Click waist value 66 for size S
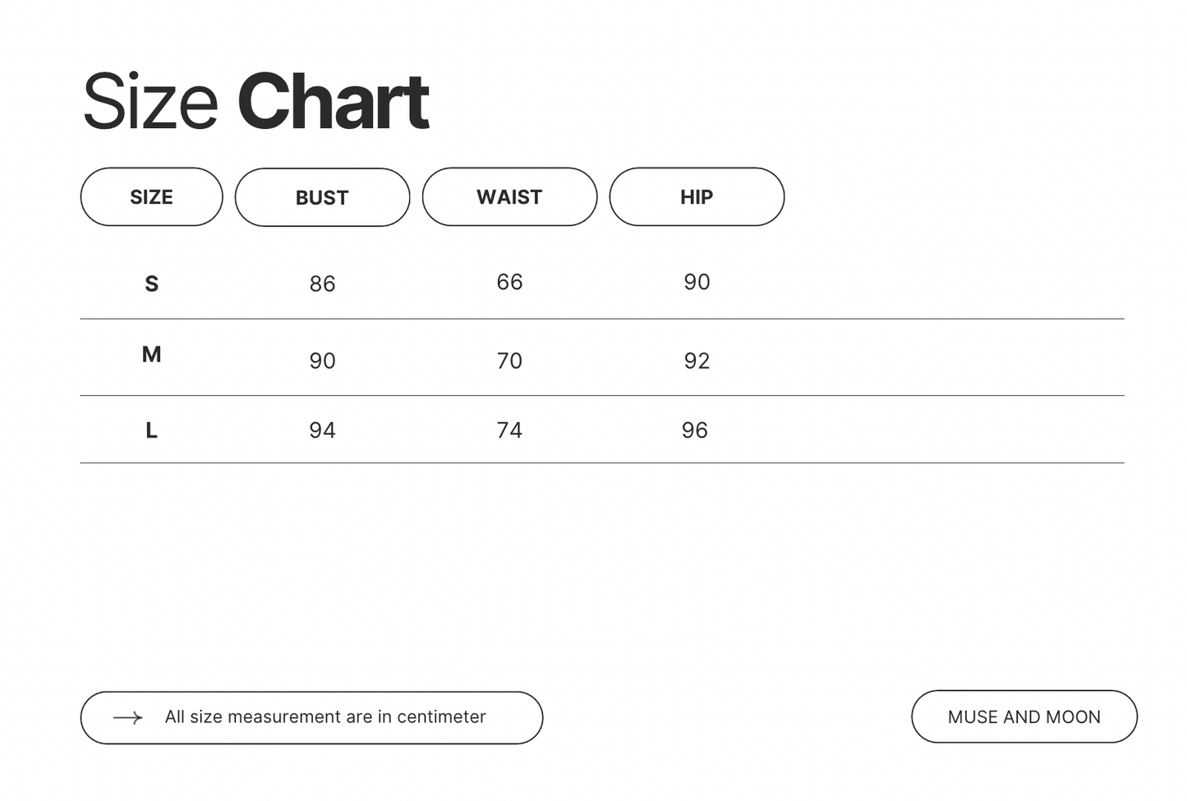The height and width of the screenshot is (801, 1187). pos(509,283)
